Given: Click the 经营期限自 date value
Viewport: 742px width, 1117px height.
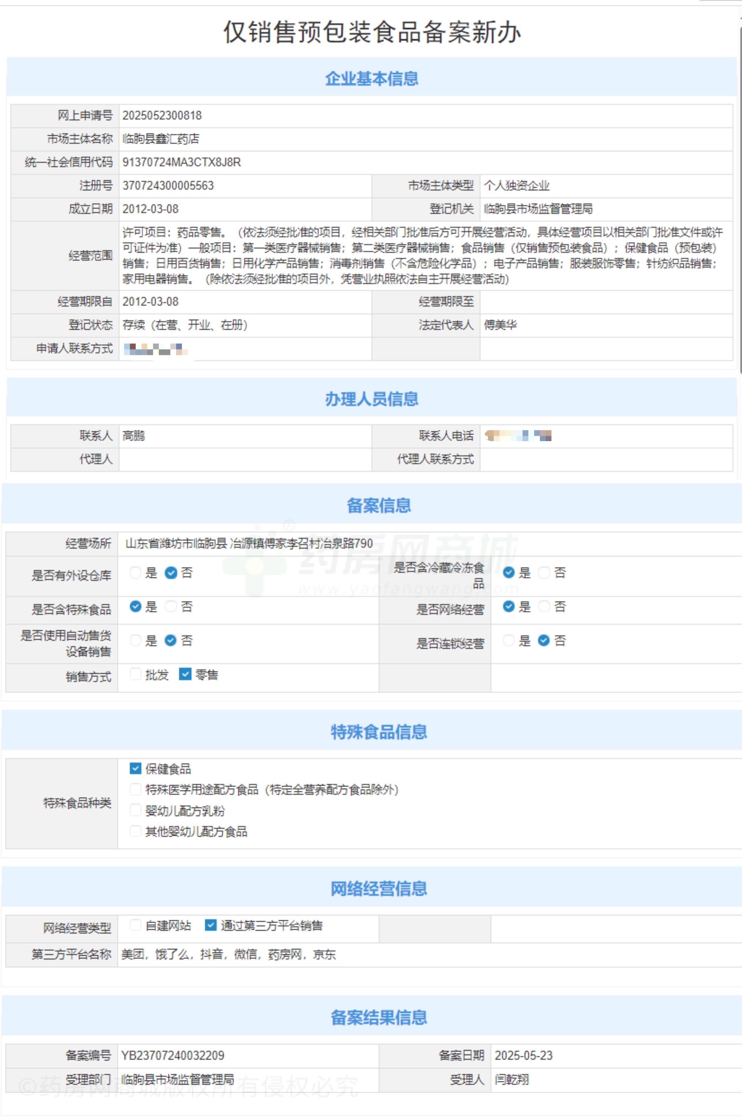Looking at the screenshot, I should point(150,301).
